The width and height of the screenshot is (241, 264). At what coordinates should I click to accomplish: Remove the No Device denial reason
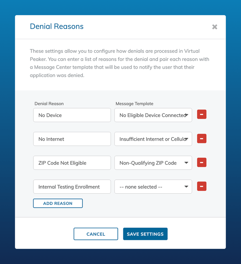click(x=201, y=114)
